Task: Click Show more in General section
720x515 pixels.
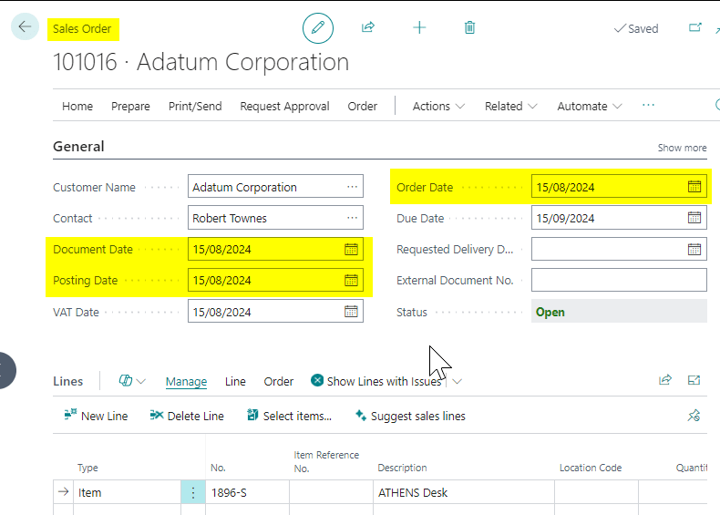Action: coord(682,148)
